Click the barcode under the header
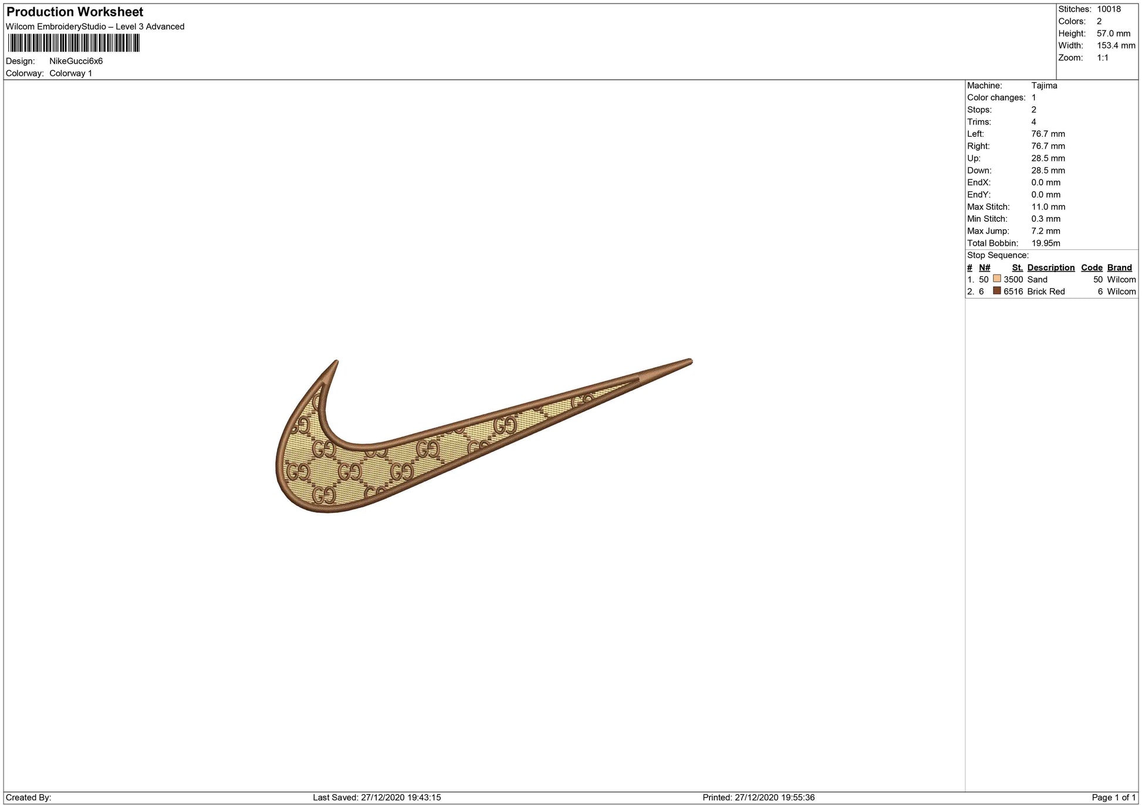Image resolution: width=1142 pixels, height=805 pixels. [74, 43]
